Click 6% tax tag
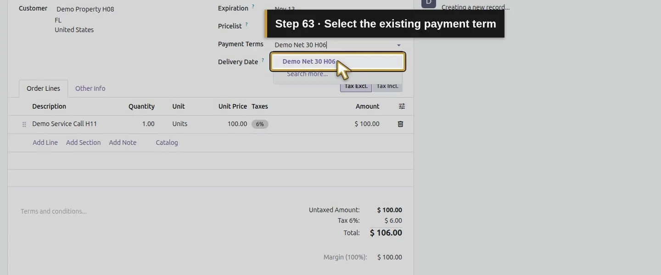Viewport: 661px width, 275px height. pyautogui.click(x=260, y=124)
